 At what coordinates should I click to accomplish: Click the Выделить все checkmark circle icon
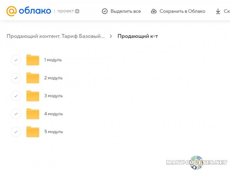pos(105,11)
